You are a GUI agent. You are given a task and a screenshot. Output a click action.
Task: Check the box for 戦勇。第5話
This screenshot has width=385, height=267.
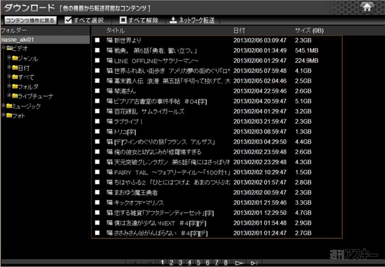pos(98,50)
